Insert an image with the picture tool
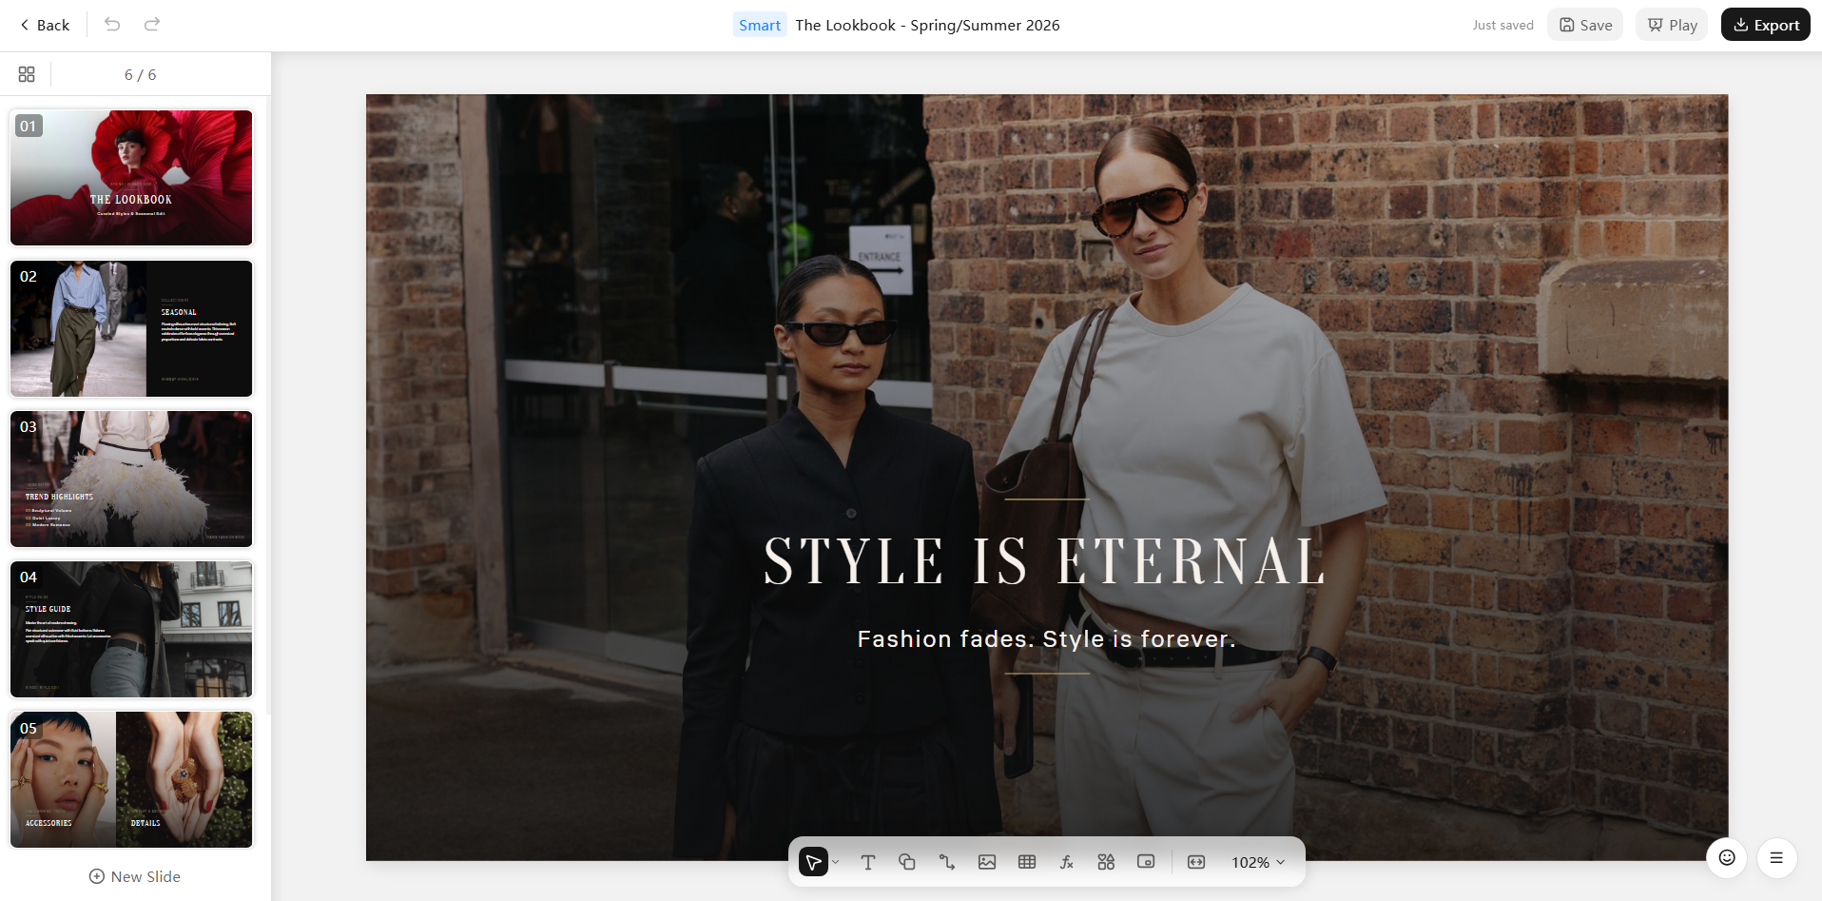Viewport: 1822px width, 901px height. pyautogui.click(x=987, y=862)
